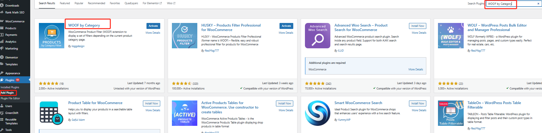Open More Details for HUSKY plugin
Screen dimensions: 542x133
coord(286,33)
